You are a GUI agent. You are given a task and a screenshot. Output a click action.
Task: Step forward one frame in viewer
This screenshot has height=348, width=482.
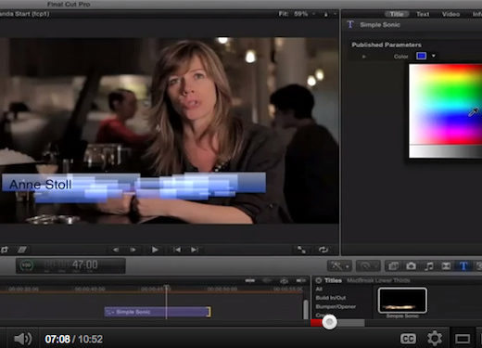pos(133,250)
